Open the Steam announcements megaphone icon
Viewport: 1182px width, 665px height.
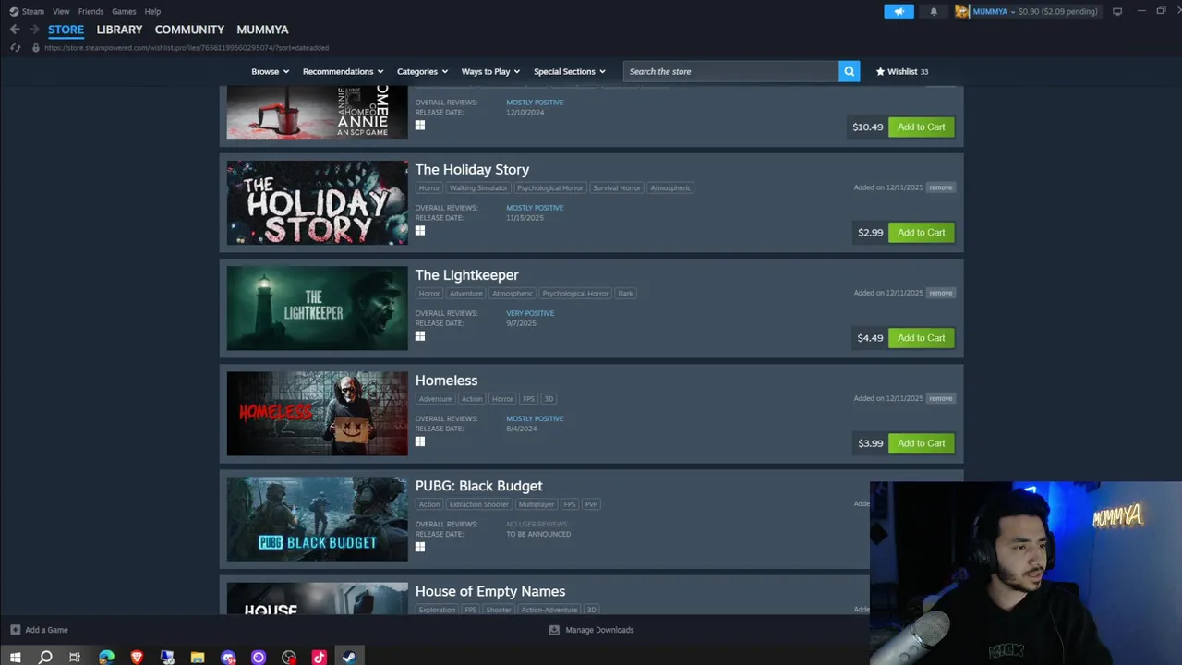click(x=899, y=11)
